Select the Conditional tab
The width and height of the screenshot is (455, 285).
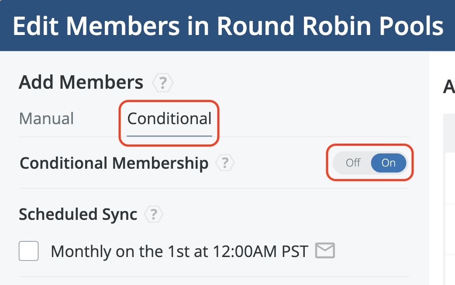tap(169, 118)
